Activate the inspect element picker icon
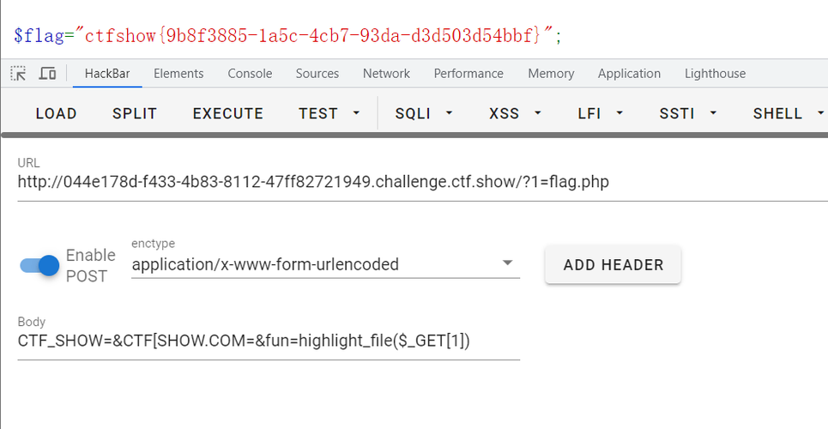This screenshot has width=828, height=429. [19, 74]
